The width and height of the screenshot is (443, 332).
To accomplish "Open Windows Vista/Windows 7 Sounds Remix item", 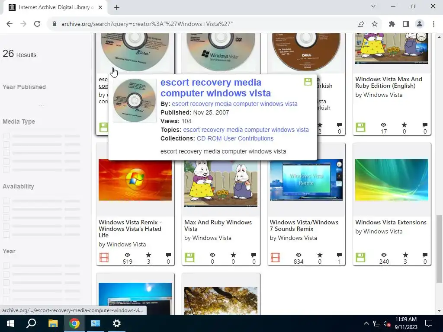I will (x=304, y=226).
